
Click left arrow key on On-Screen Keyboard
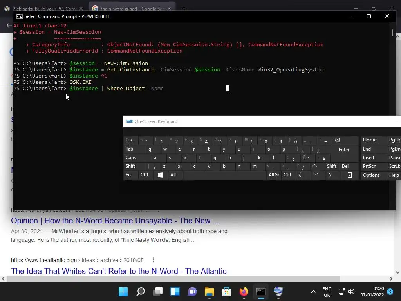(300, 175)
